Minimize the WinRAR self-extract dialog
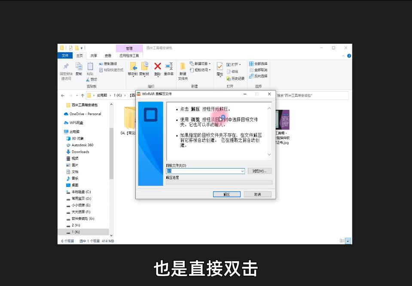Viewport: 412px width, 286px height. (245, 94)
